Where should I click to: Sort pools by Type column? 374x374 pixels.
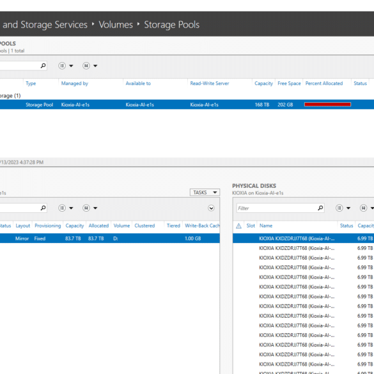(31, 83)
